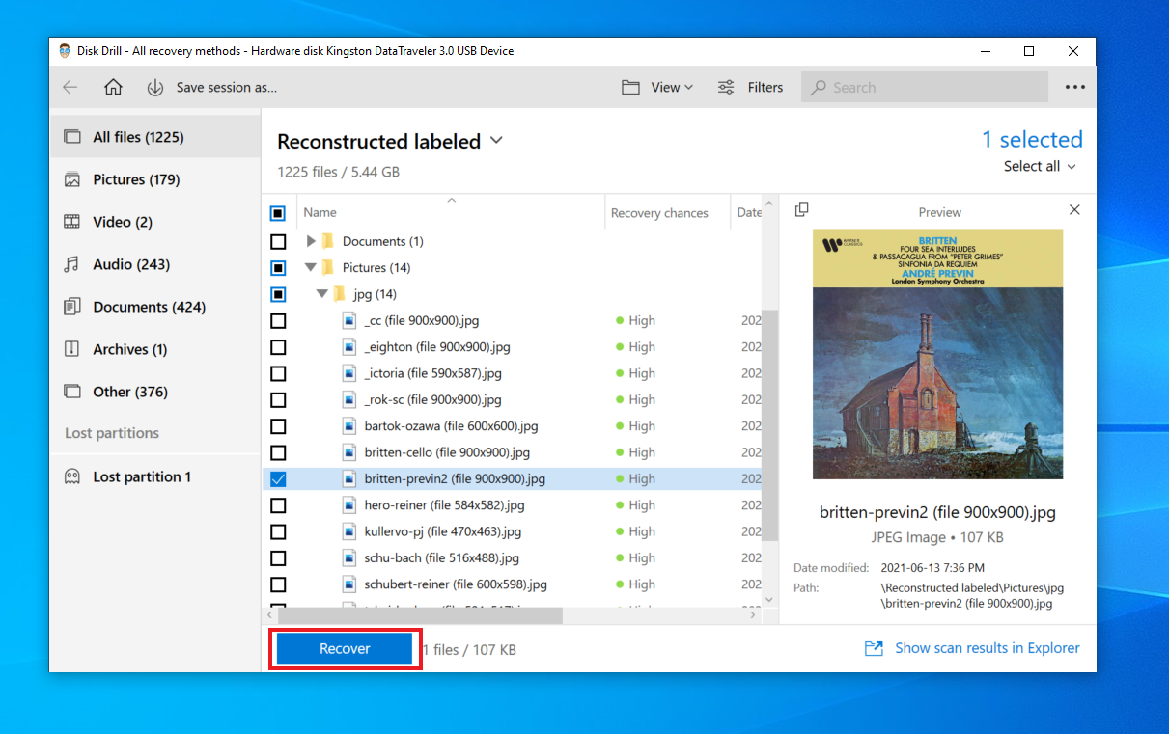This screenshot has width=1169, height=734.
Task: Click the Video film icon in sidebar
Action: pyautogui.click(x=72, y=222)
